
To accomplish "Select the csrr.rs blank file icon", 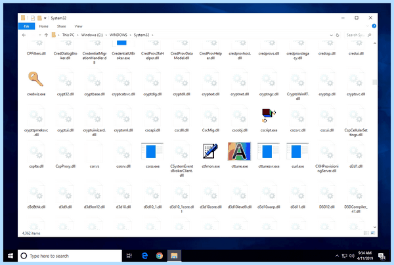I will [x=94, y=152].
